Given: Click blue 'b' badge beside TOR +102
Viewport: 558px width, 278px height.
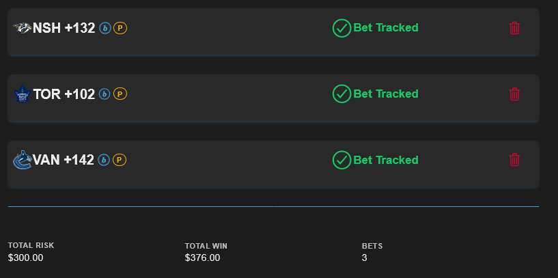Looking at the screenshot, I should click(104, 94).
